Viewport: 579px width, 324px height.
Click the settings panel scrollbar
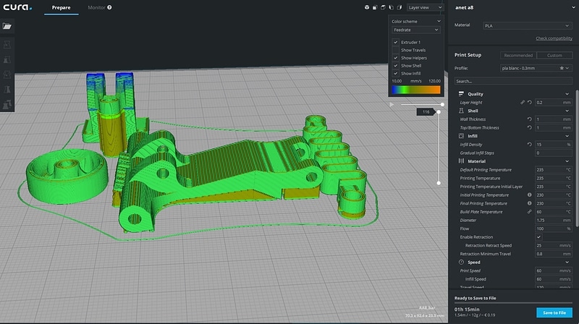click(577, 158)
